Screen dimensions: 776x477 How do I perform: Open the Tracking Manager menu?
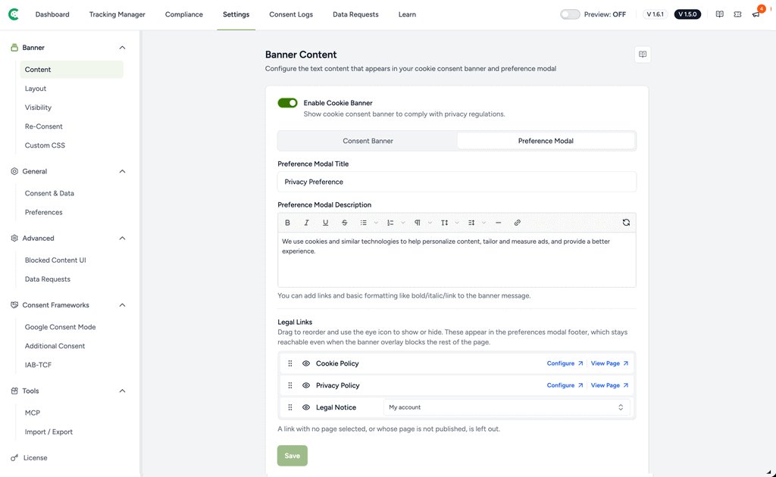[117, 14]
